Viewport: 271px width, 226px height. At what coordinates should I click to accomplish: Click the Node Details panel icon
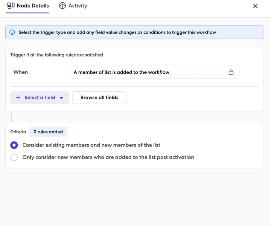[x=11, y=6]
